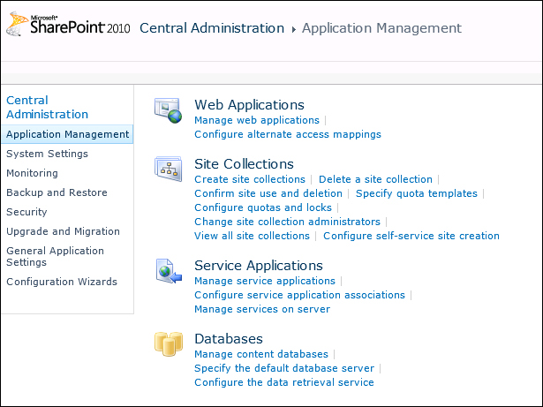Open Backup and Restore page
This screenshot has width=543, height=407.
[57, 192]
